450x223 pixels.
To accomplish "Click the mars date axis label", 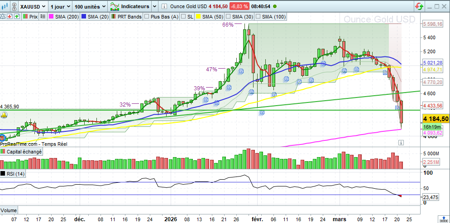I will tap(339, 219).
